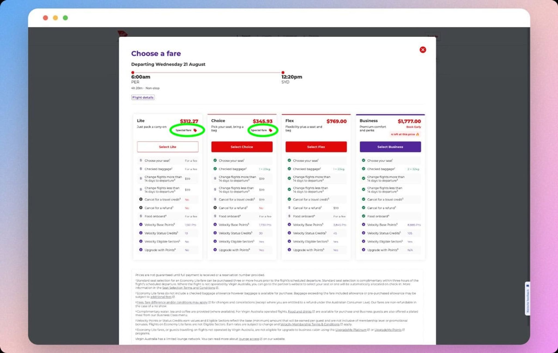Open the 'lounge access' link

249,339
